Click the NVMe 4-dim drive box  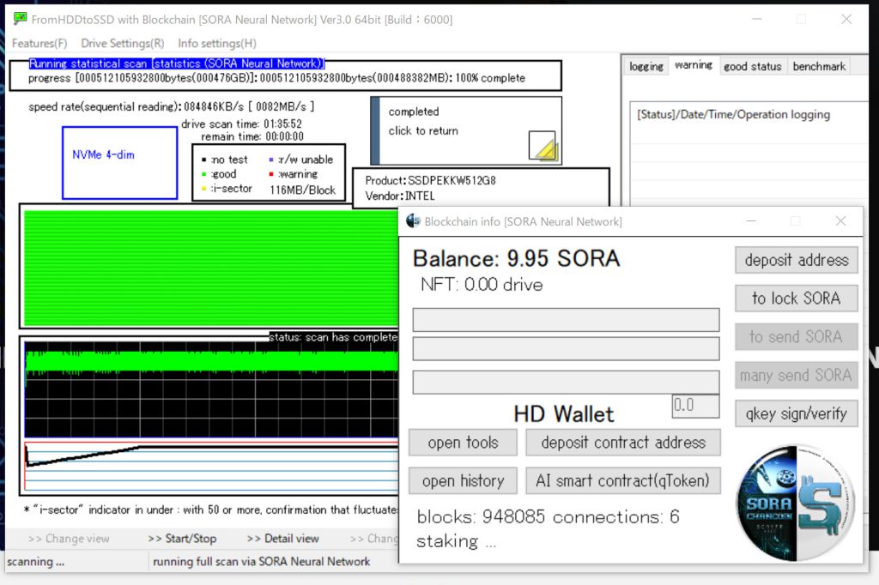coord(120,162)
